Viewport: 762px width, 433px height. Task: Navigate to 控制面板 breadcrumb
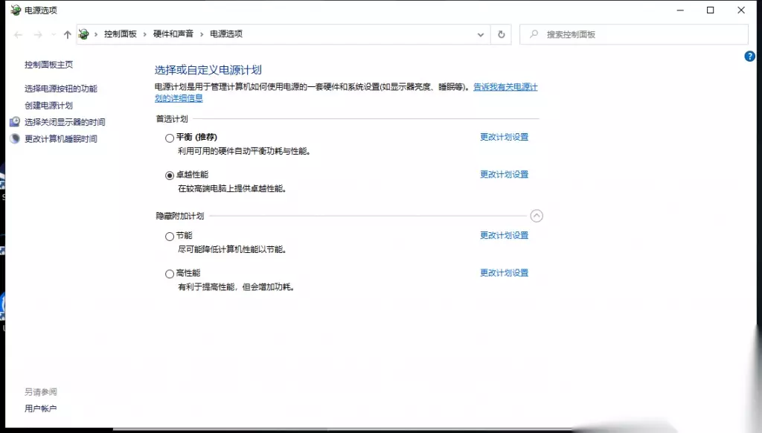pos(120,34)
